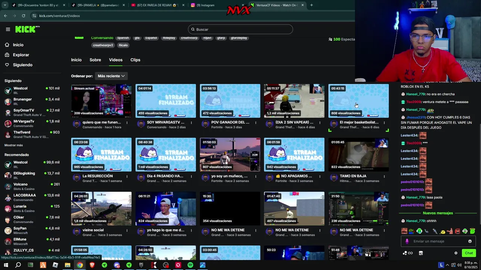Open ElGlogloking recommended channel
The width and height of the screenshot is (481, 270).
32,175
